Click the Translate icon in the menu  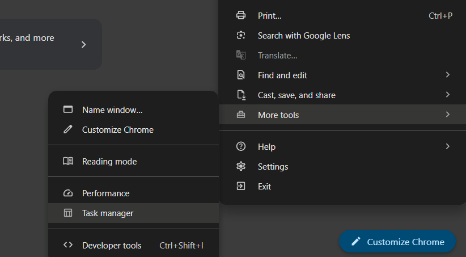click(x=241, y=55)
